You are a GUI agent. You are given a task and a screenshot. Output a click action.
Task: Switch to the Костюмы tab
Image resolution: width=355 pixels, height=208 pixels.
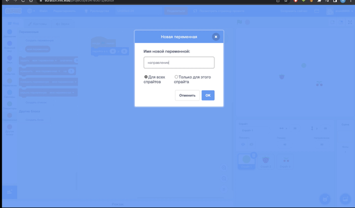(x=38, y=23)
